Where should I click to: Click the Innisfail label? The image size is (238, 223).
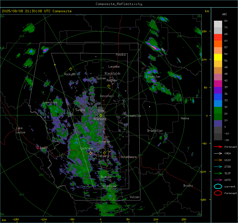click(107, 96)
